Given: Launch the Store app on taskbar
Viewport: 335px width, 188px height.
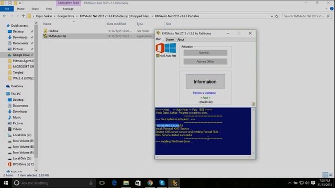Looking at the screenshot, I should (138, 183).
